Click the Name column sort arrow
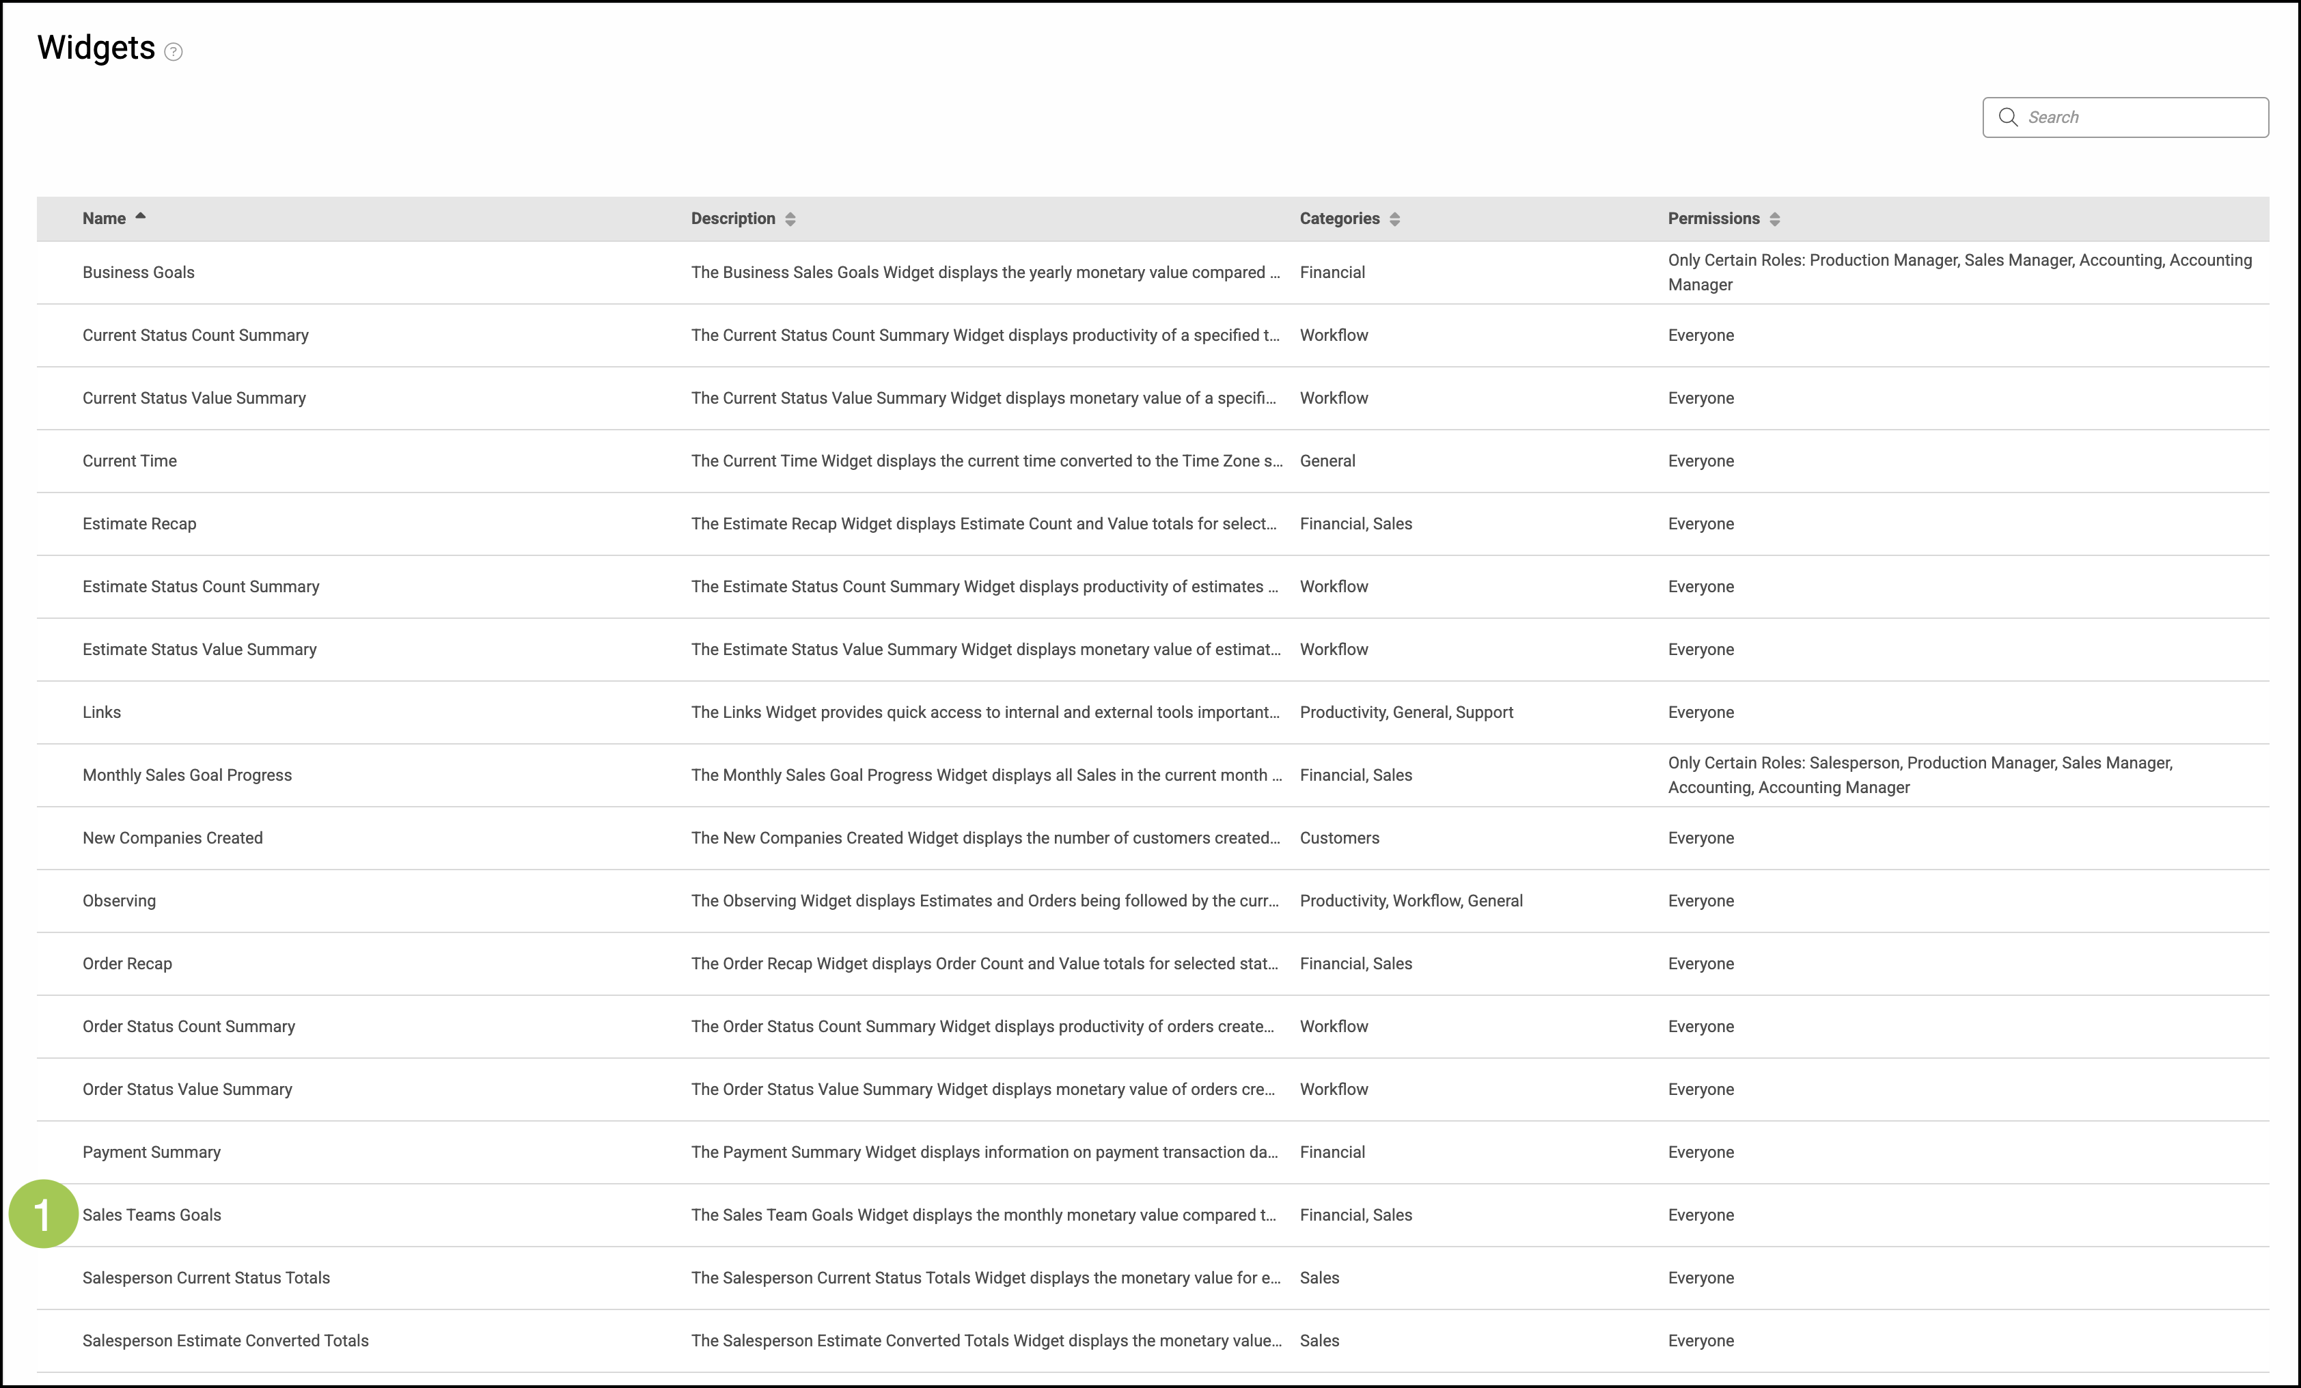2301x1388 pixels. pos(140,216)
